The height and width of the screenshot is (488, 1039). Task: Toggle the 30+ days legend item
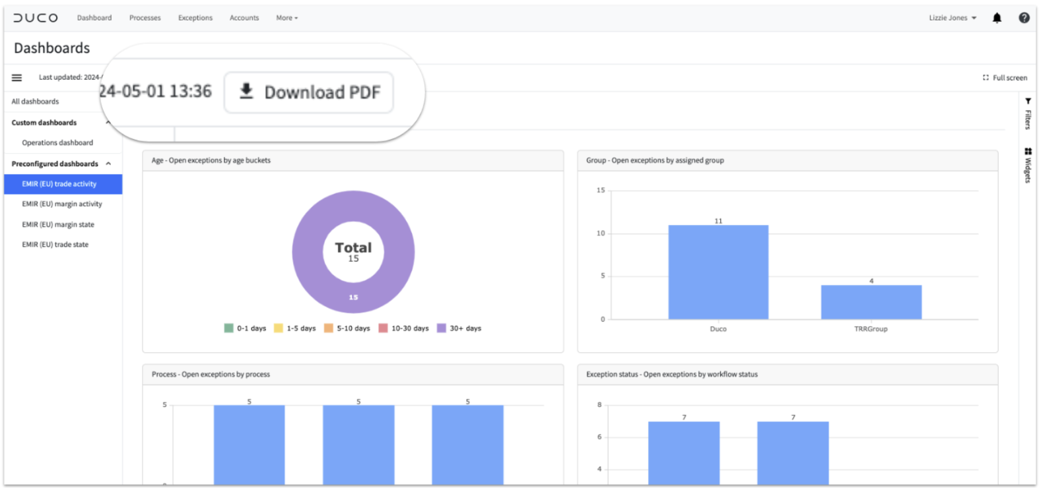coord(459,328)
